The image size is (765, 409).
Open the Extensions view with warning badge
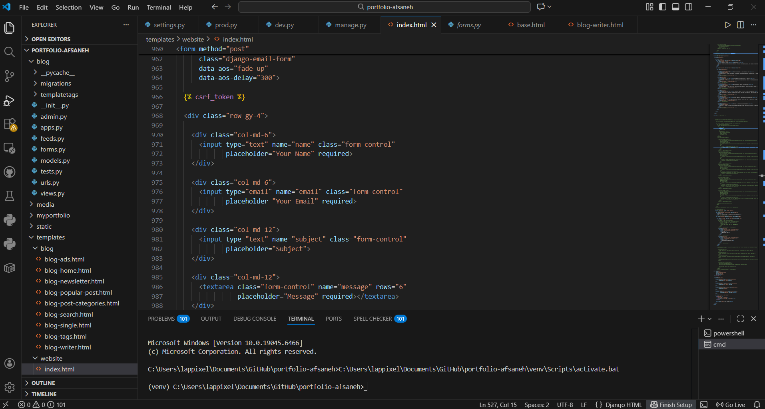pos(10,124)
